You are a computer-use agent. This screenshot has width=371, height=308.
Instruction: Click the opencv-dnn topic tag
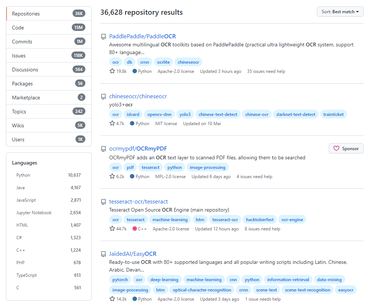click(x=159, y=114)
